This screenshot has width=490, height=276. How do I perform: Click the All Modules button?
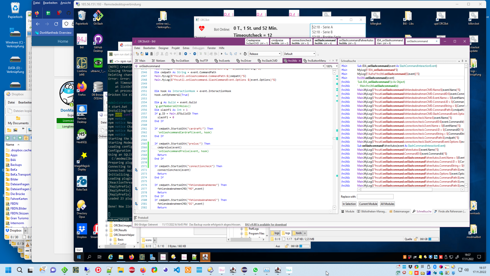click(x=387, y=204)
